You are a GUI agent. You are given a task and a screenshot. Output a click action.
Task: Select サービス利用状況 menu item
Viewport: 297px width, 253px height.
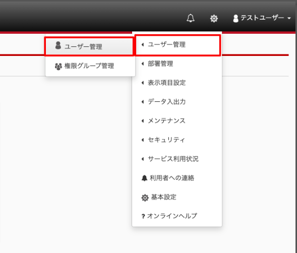pyautogui.click(x=177, y=159)
